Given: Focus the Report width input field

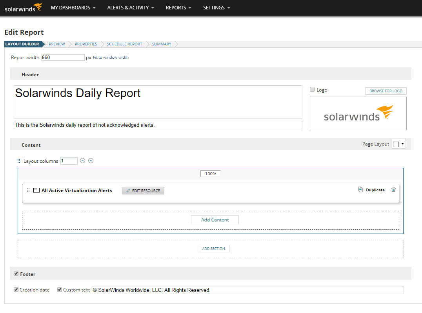Looking at the screenshot, I should [63, 58].
